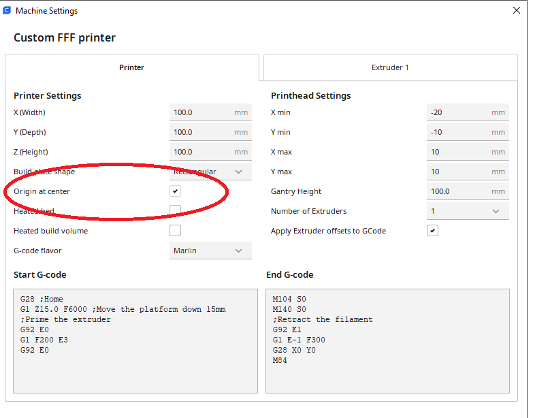
Task: Edit the Z (Height) value field
Action: [x=210, y=152]
